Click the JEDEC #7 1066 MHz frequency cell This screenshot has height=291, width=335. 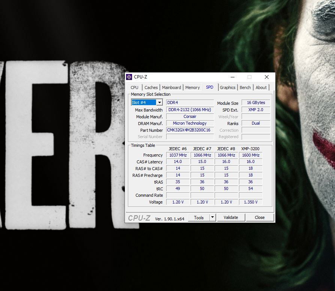pyautogui.click(x=202, y=155)
